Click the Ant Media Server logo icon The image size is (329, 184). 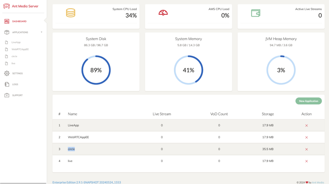(x=6, y=6)
